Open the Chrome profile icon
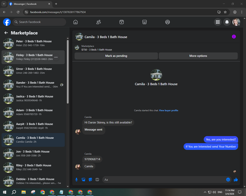This screenshot has width=246, height=196. click(235, 12)
